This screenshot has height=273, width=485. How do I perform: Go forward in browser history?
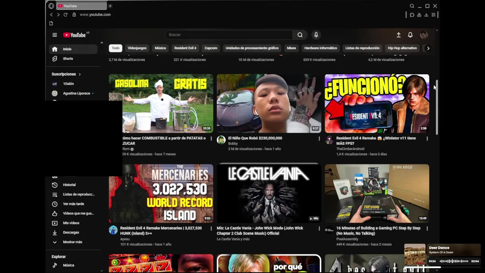click(x=58, y=14)
